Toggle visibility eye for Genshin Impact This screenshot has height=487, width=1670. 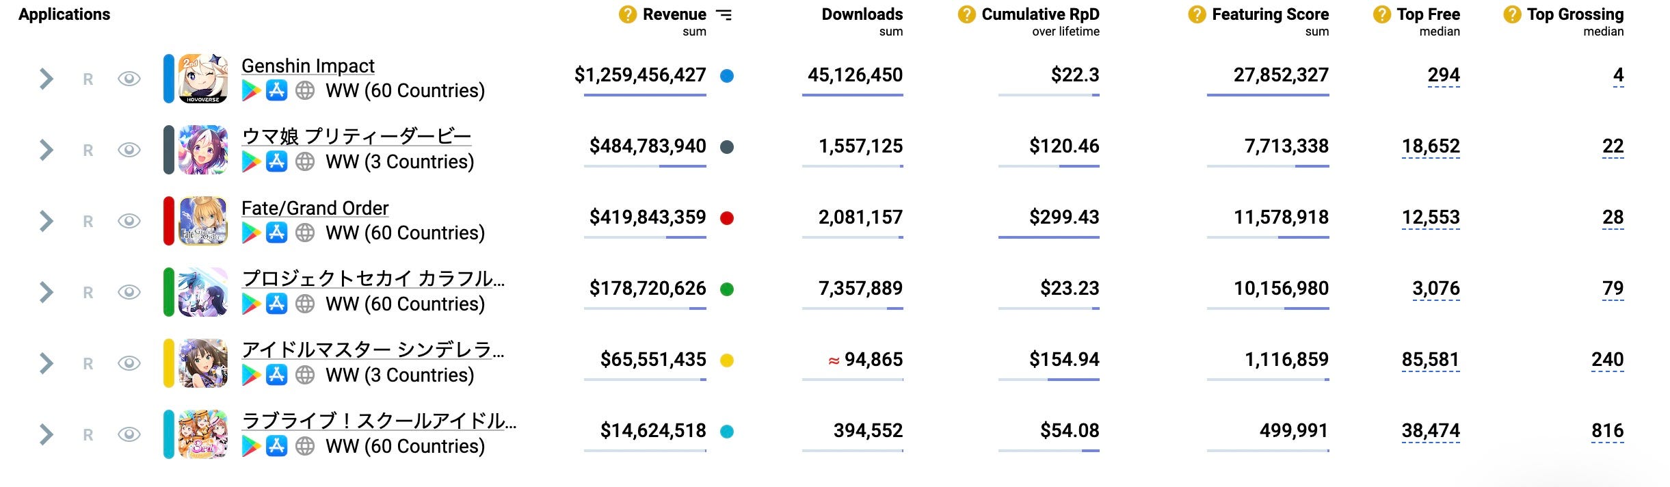[129, 79]
